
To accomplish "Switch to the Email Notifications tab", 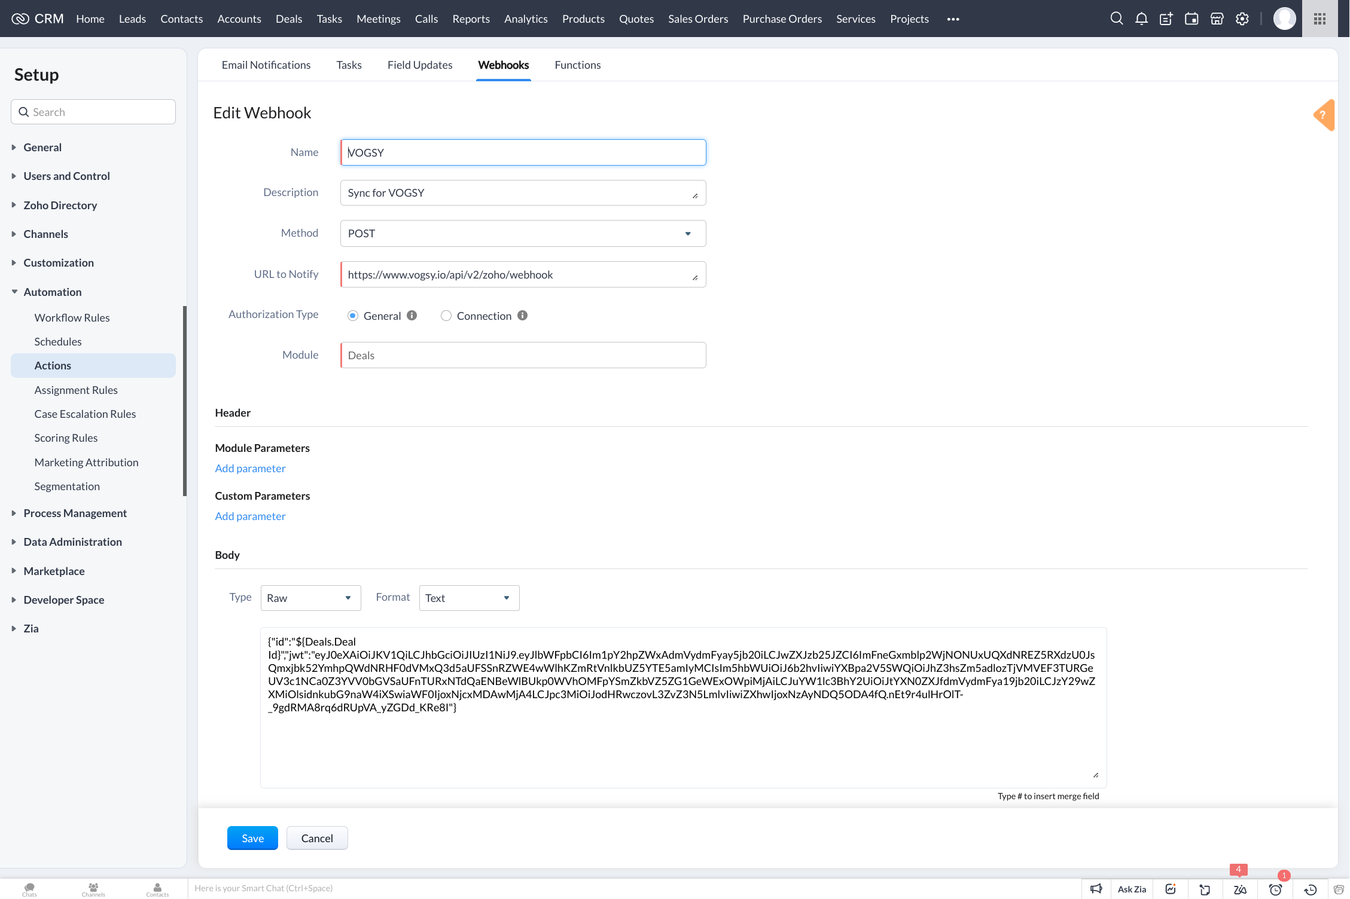I will coord(266,65).
